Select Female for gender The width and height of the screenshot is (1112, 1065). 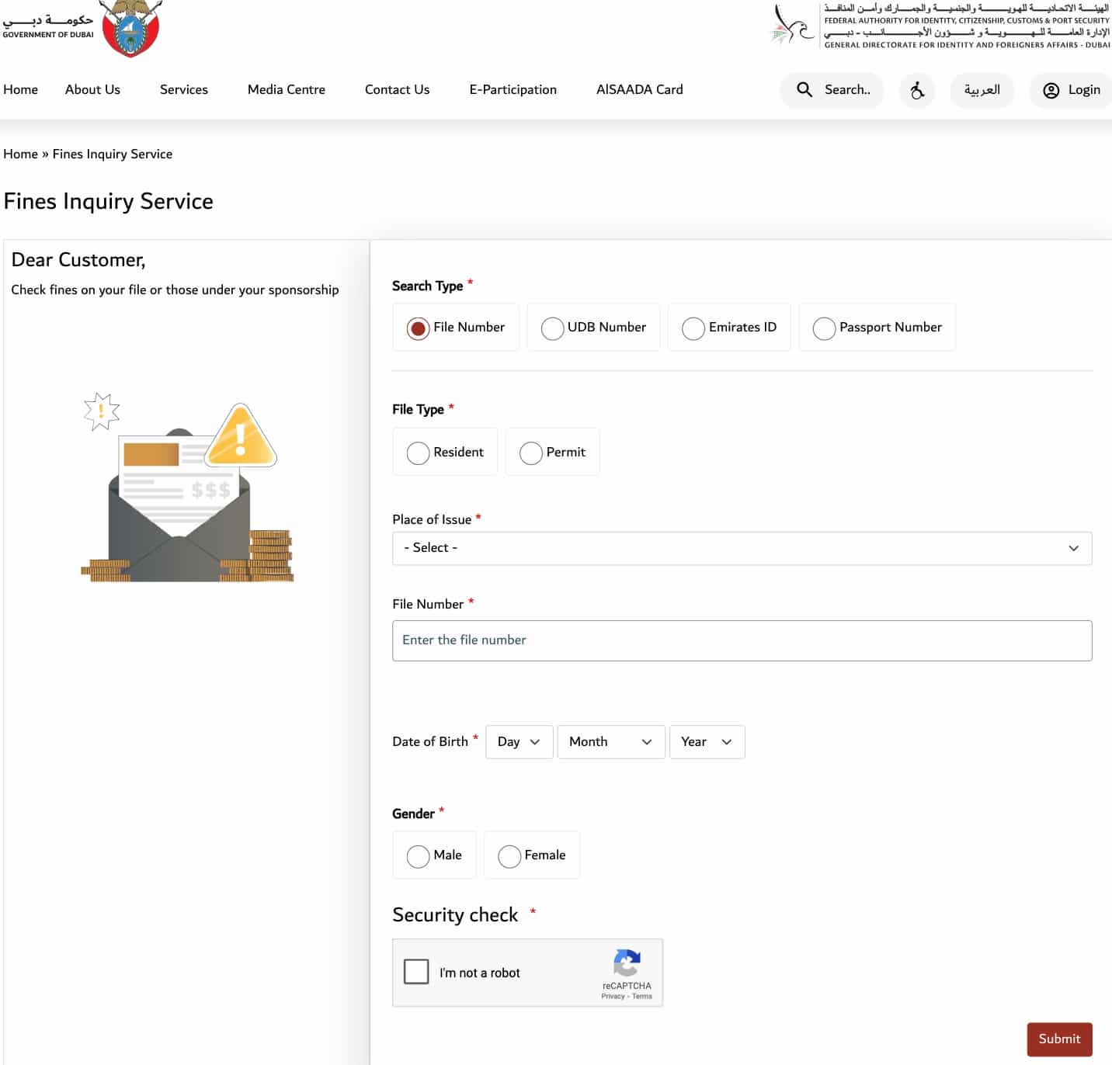pyautogui.click(x=509, y=855)
